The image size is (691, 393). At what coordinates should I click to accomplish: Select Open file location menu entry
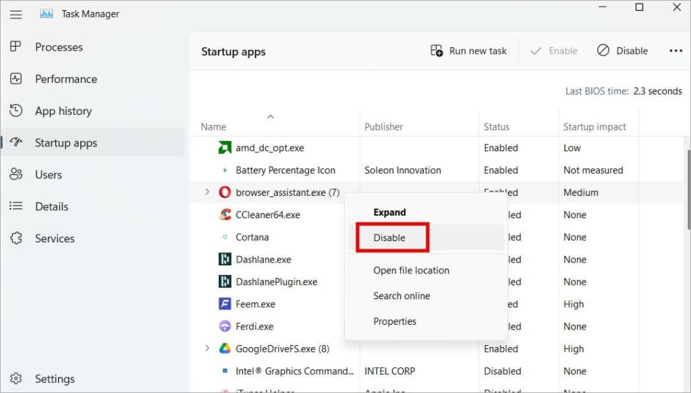411,270
